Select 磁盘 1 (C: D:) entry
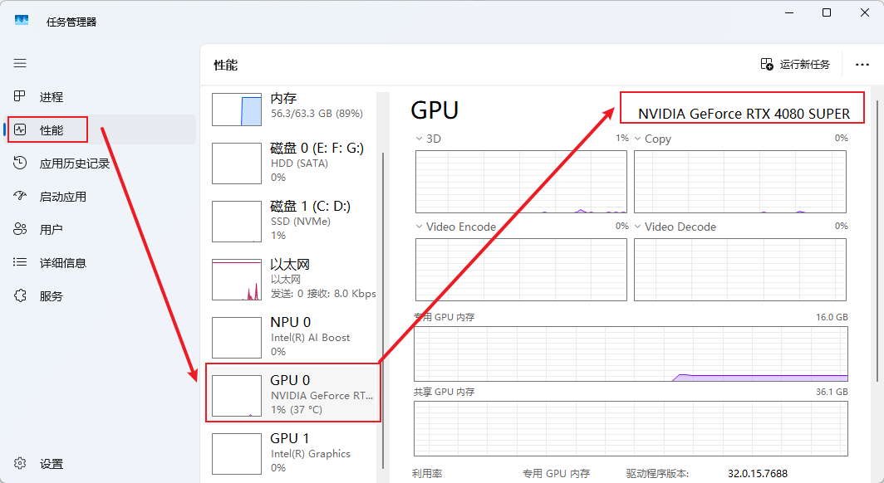The width and height of the screenshot is (884, 483). [292, 221]
